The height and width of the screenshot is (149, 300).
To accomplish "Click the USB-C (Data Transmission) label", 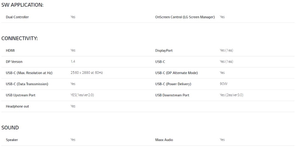I will point(27,84).
